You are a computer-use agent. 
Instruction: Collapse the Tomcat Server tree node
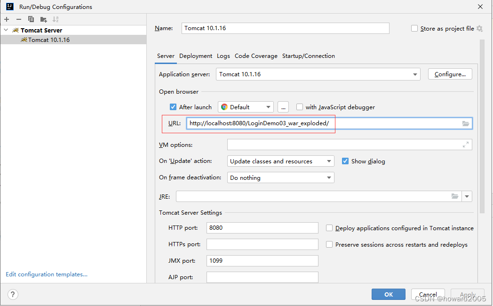click(x=6, y=30)
